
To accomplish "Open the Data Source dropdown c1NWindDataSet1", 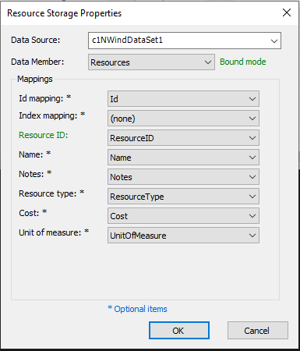I will 185,41.
